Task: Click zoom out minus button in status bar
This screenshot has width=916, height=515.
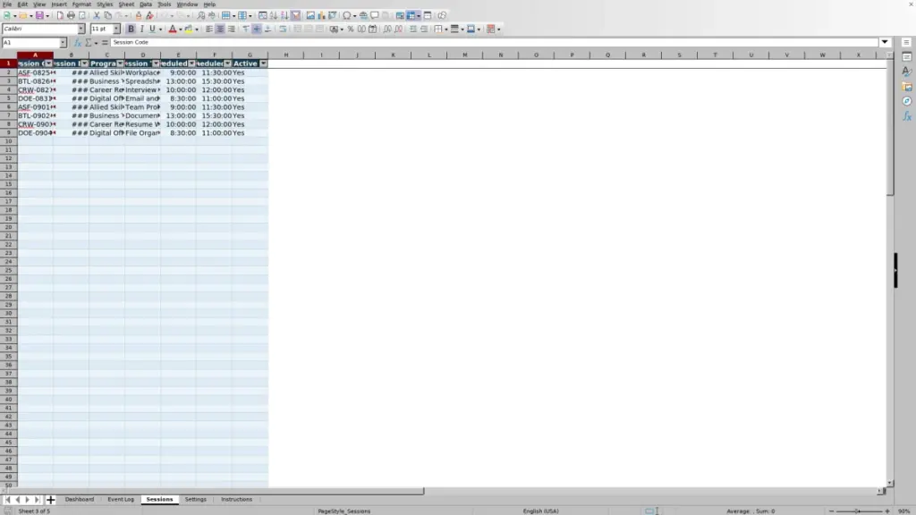Action: [x=831, y=511]
